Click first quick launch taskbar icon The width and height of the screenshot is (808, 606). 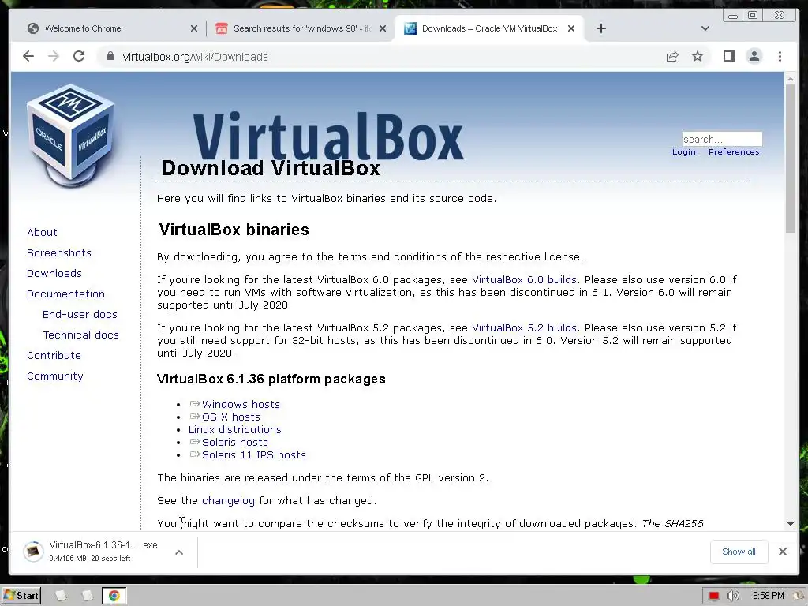click(61, 596)
